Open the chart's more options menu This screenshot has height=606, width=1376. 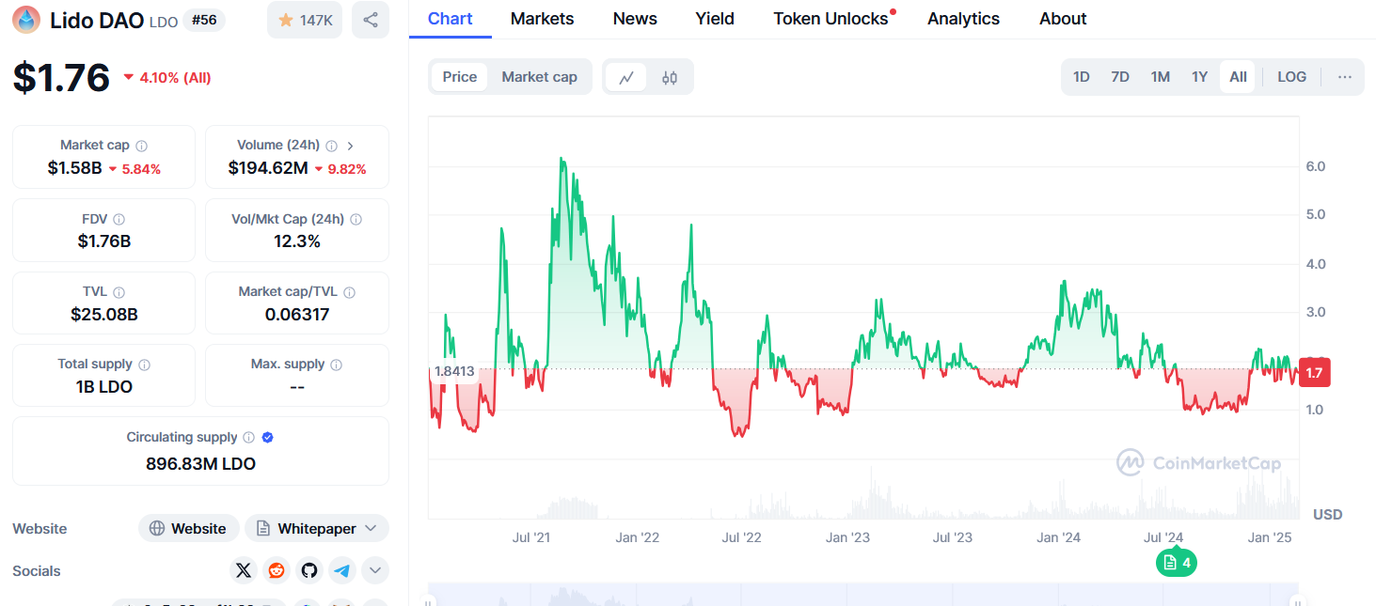[x=1345, y=77]
